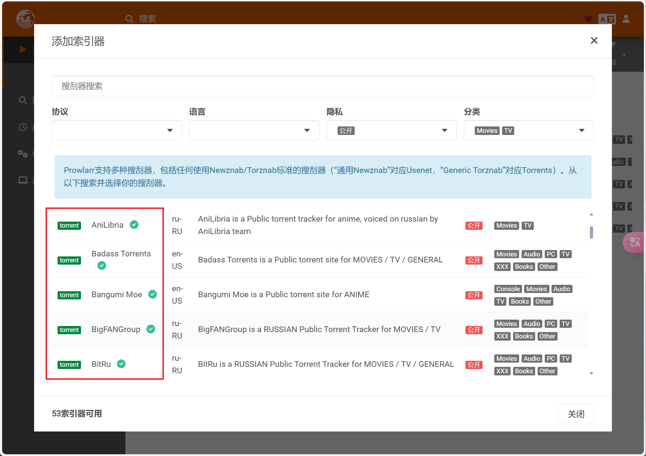646x456 pixels.
Task: Click the green check icon next to AniLibria
Action: [x=134, y=224]
